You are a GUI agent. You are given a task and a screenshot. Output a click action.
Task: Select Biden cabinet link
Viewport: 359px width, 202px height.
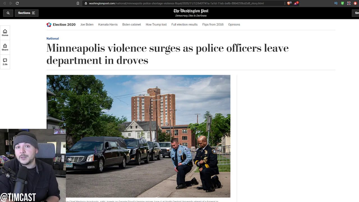[x=132, y=24]
